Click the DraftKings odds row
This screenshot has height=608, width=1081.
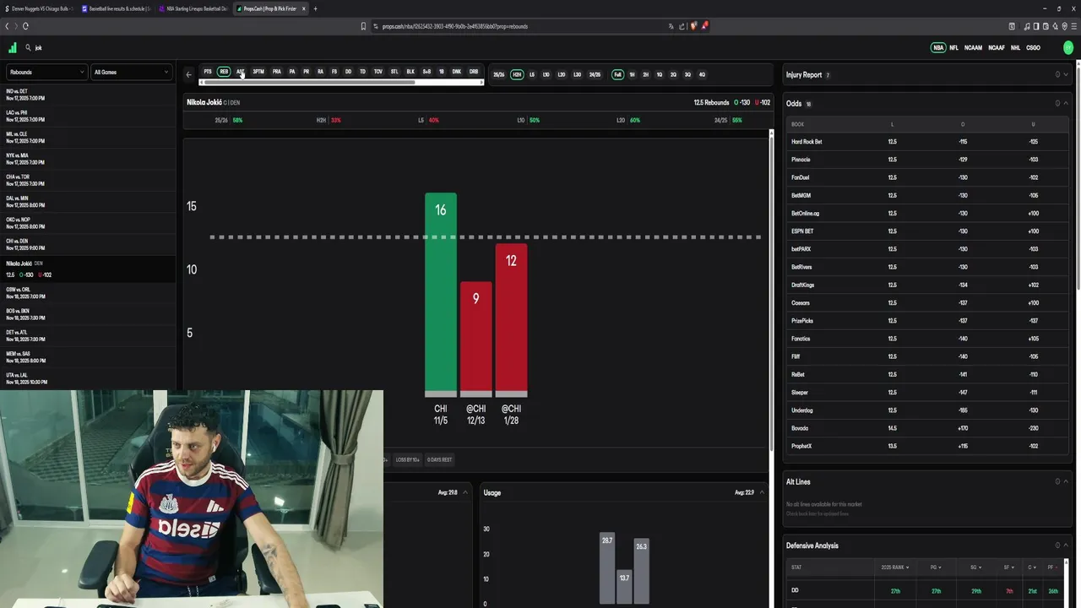pyautogui.click(x=927, y=285)
